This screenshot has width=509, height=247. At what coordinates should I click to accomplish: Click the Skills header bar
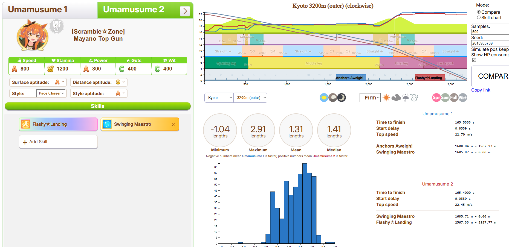pyautogui.click(x=98, y=106)
